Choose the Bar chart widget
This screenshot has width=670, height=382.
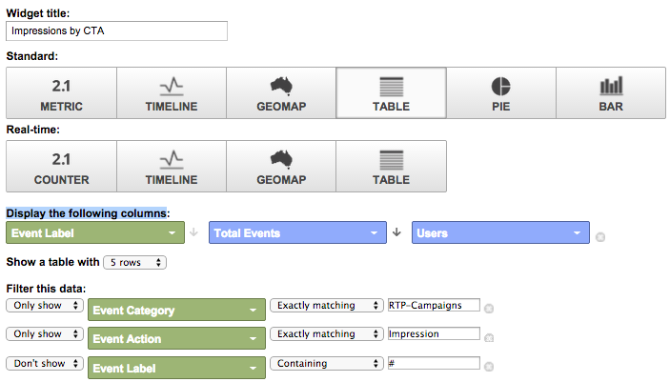[610, 92]
